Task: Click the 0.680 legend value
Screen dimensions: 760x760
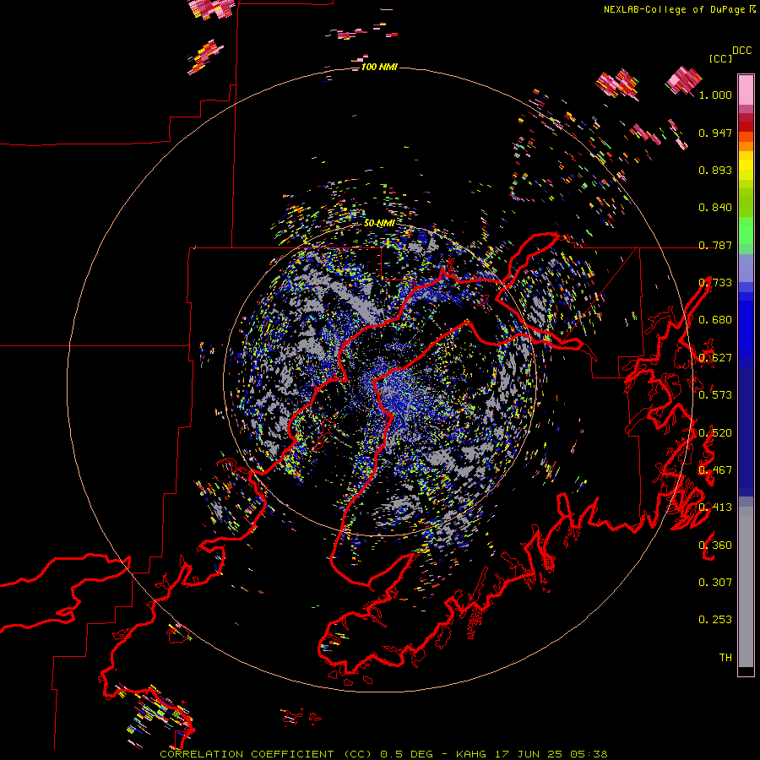Action: (x=715, y=320)
